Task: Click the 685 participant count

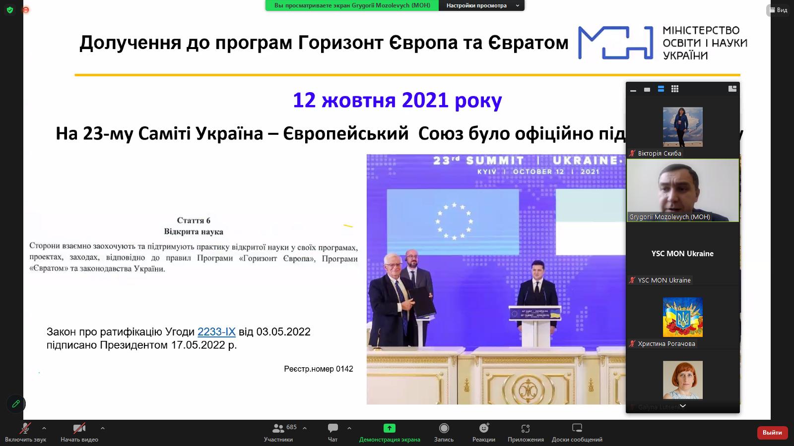Action: pos(292,427)
